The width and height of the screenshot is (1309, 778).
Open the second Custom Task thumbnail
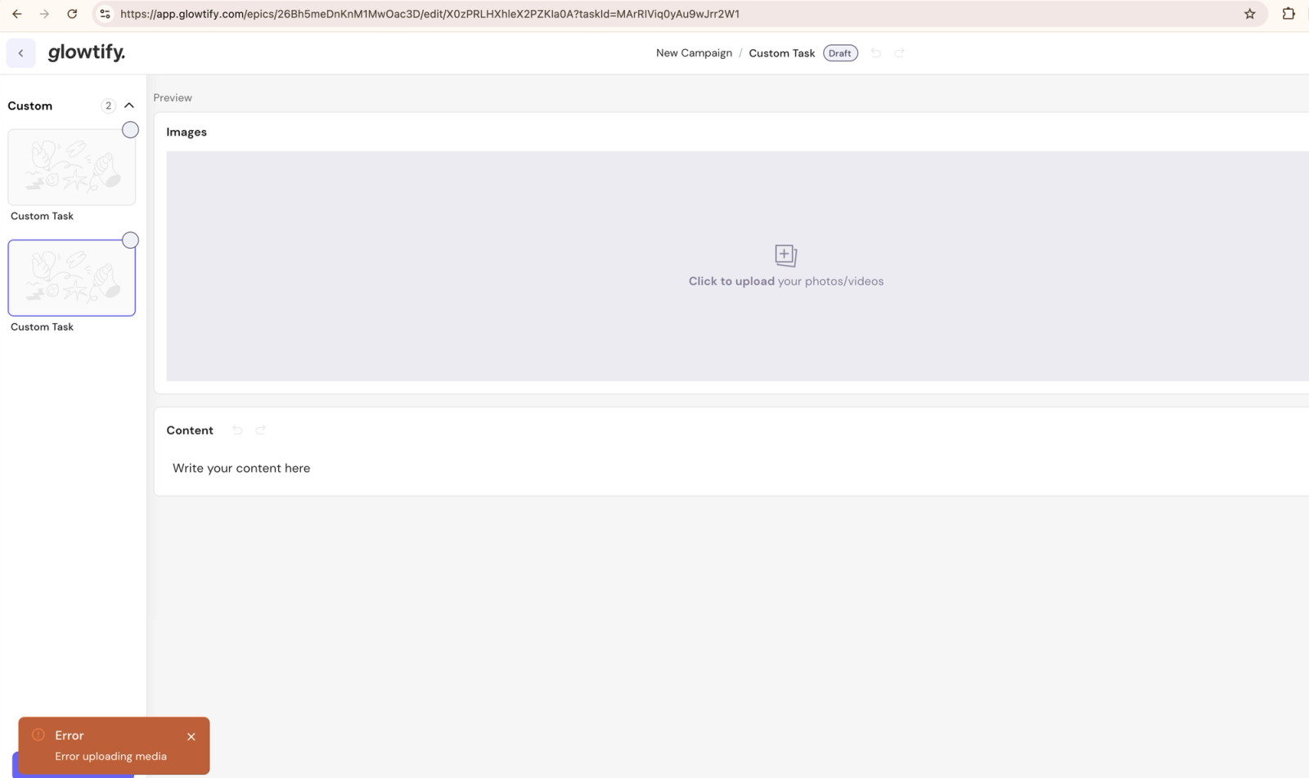click(72, 278)
